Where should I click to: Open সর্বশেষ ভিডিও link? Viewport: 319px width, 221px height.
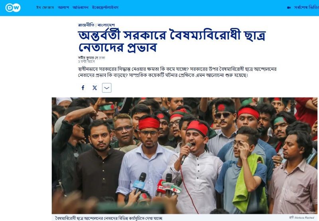[306, 8]
